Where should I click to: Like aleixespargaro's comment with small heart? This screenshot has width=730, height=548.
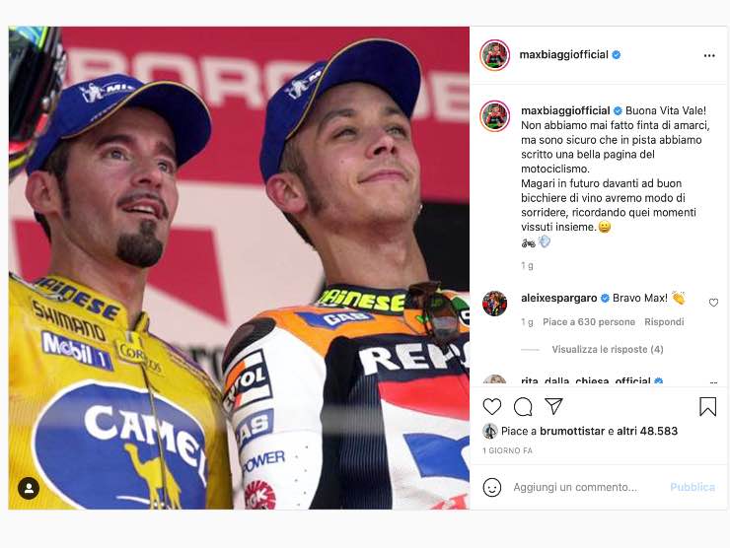click(714, 303)
